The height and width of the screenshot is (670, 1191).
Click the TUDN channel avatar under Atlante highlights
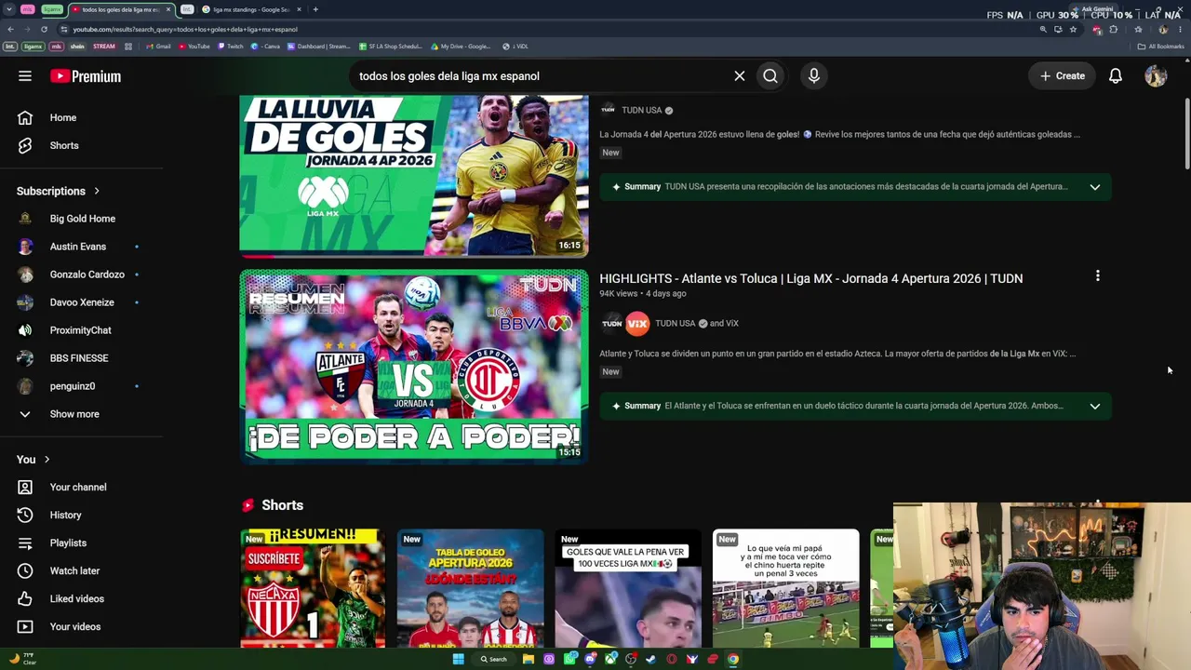point(611,324)
